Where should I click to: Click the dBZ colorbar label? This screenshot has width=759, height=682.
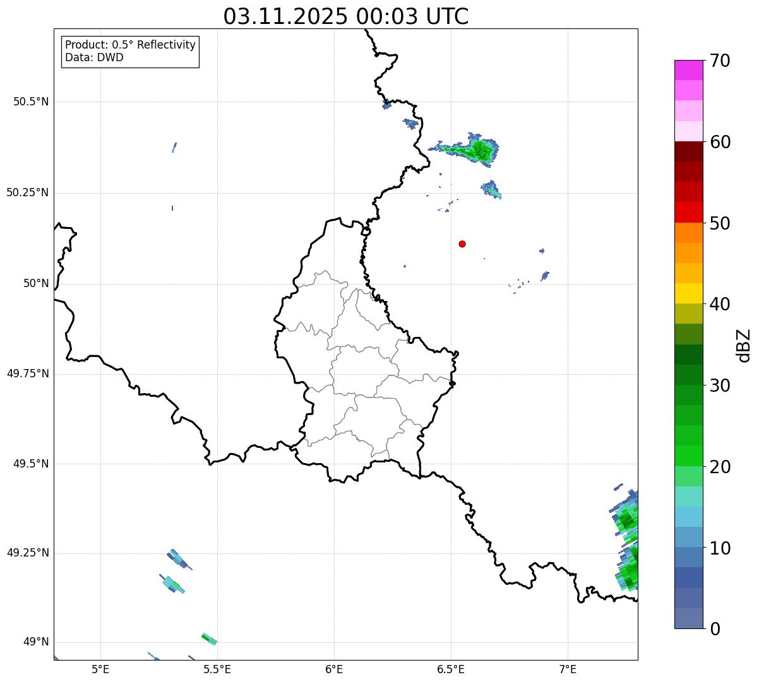743,344
